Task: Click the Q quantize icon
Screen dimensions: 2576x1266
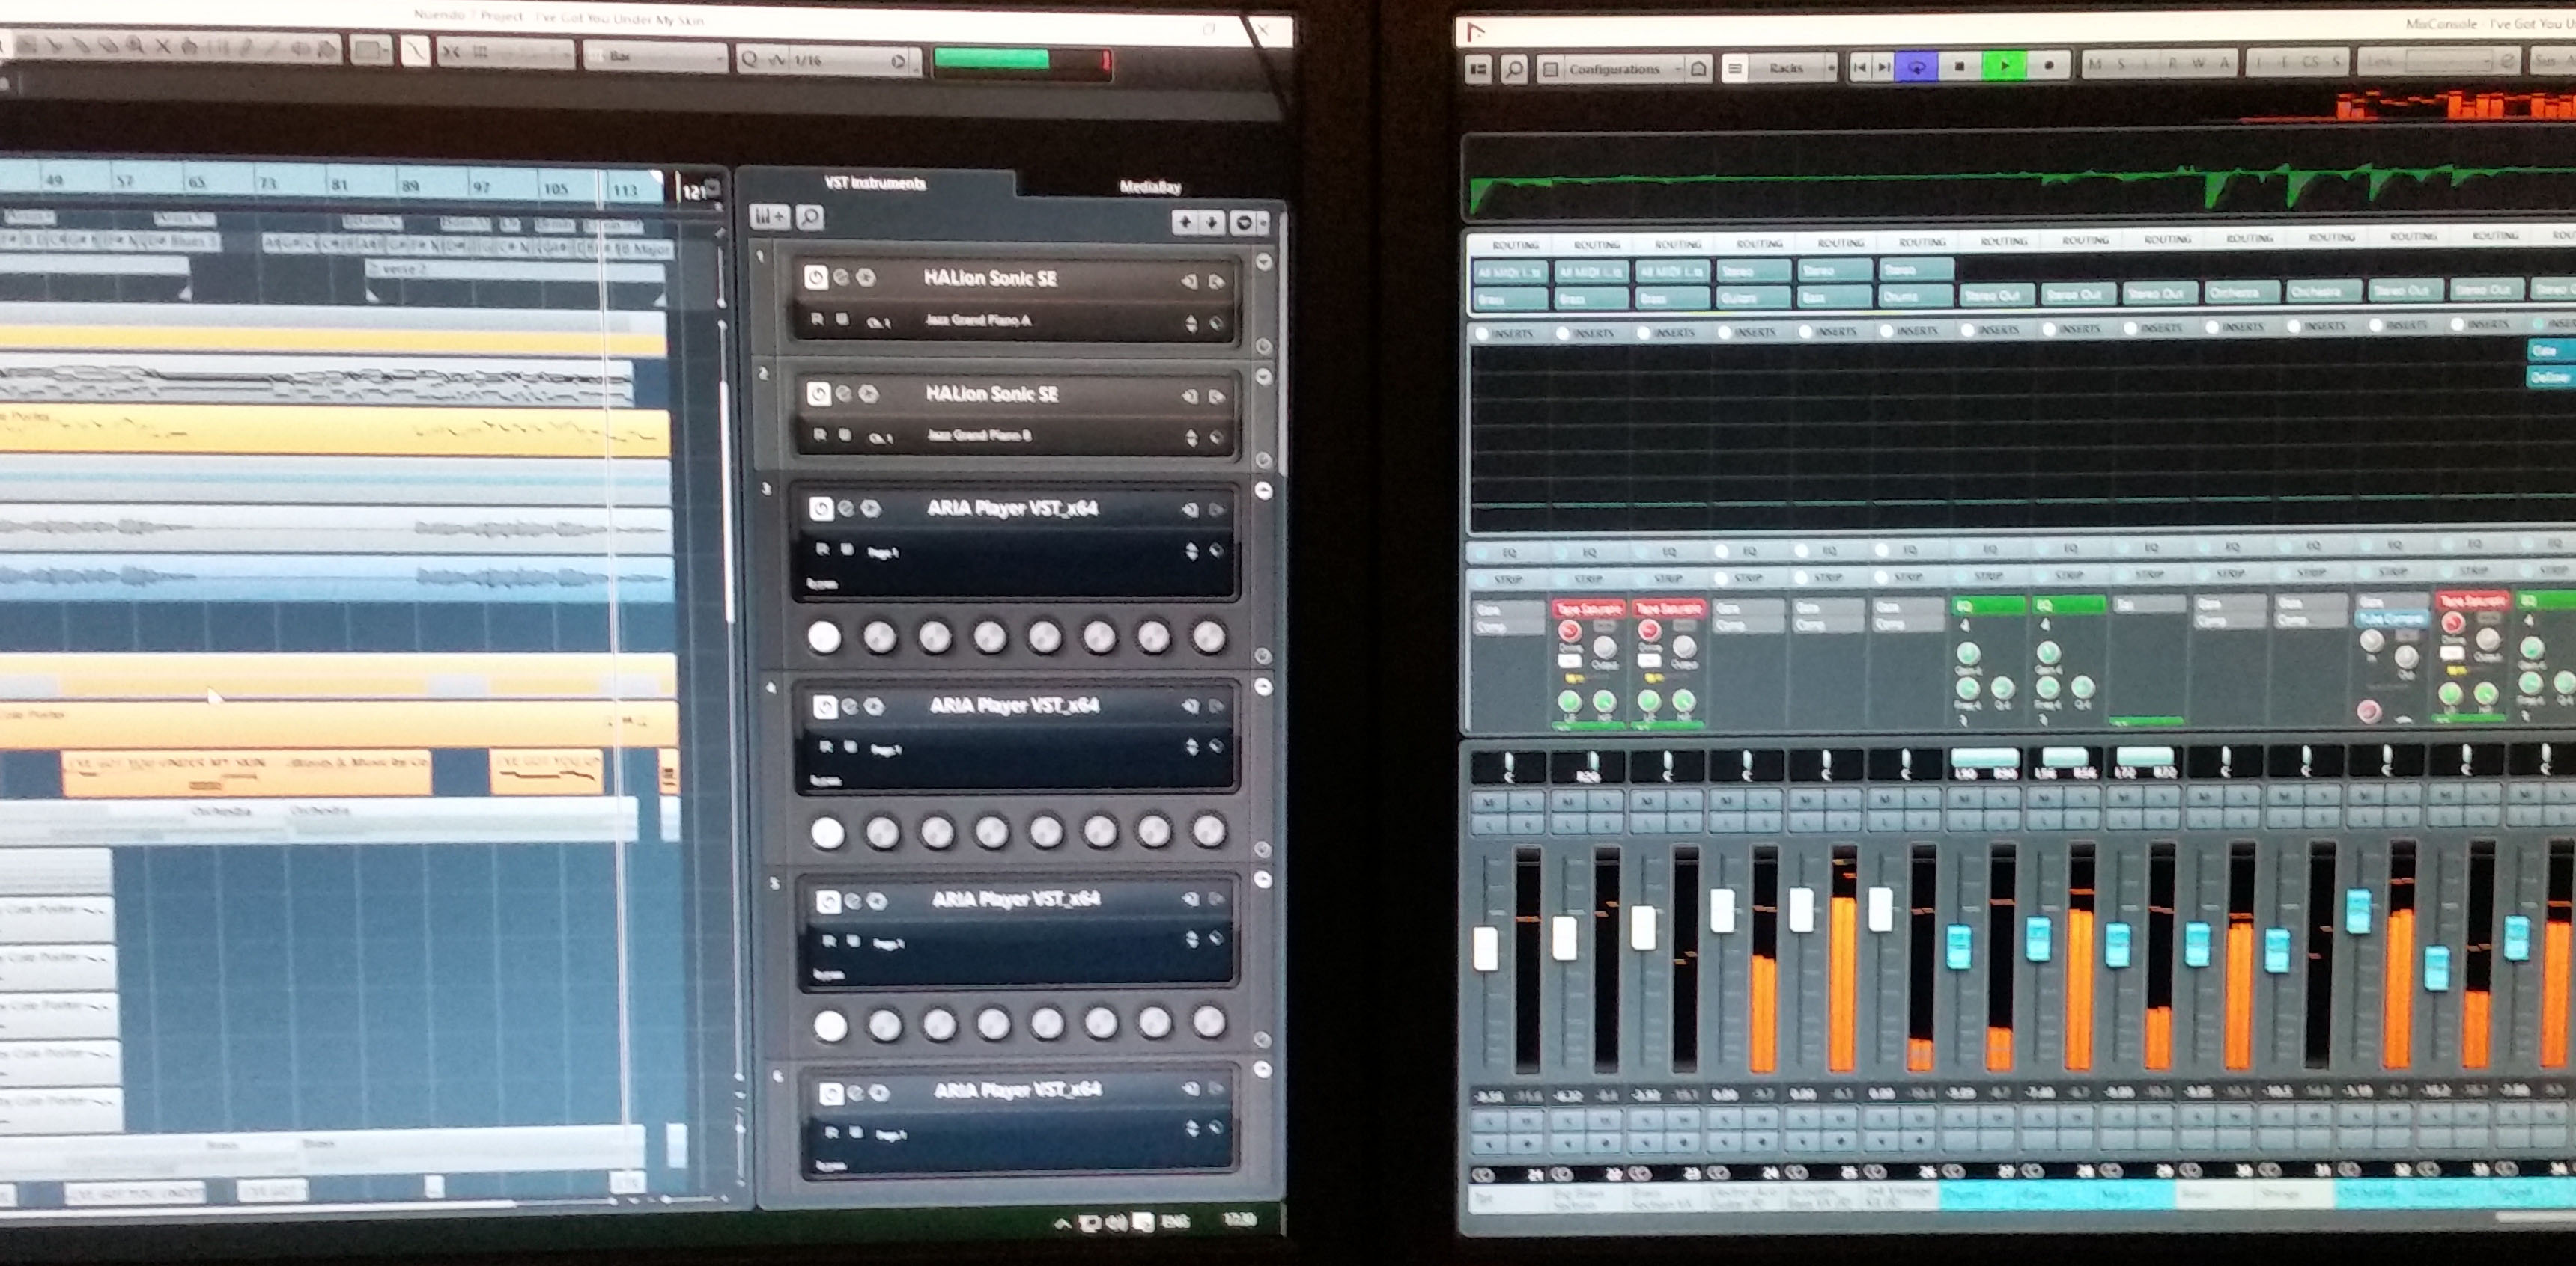Action: (x=749, y=60)
